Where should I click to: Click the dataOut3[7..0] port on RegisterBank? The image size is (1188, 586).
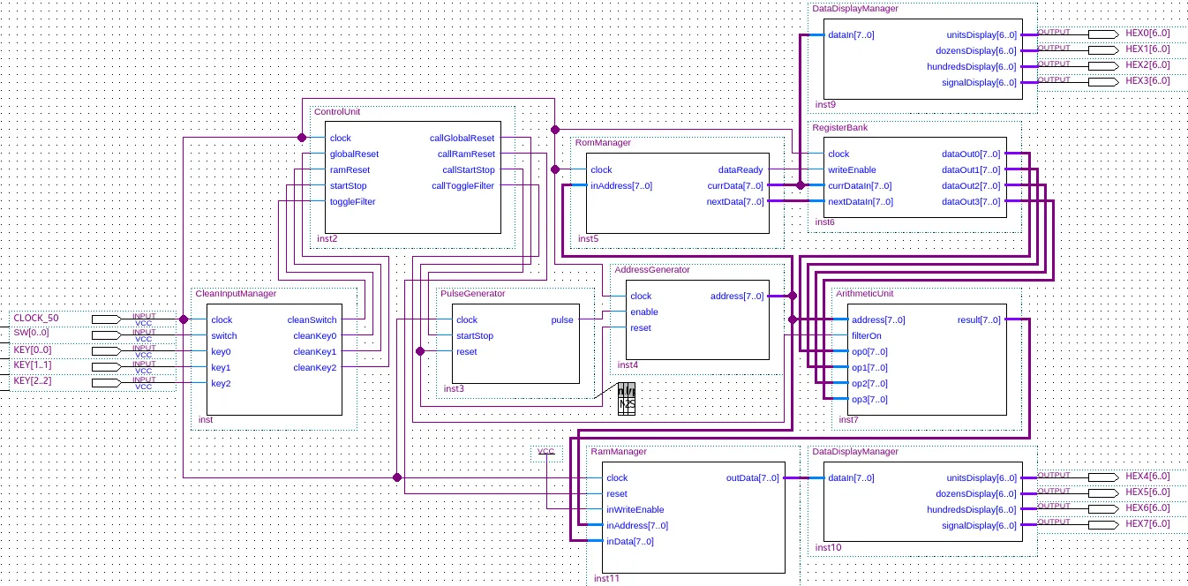(972, 201)
